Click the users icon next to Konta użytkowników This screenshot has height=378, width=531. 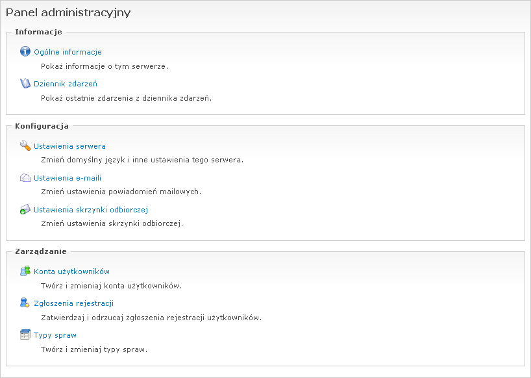pos(24,271)
